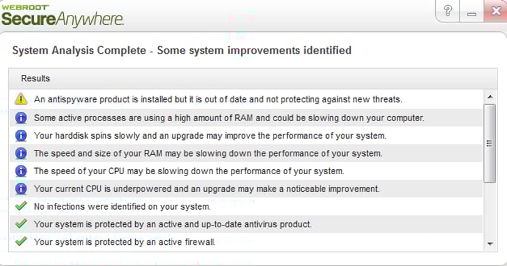Viewport: 507px width, 266px height.
Task: Click the scroll up arrow in results list
Action: pyautogui.click(x=490, y=97)
